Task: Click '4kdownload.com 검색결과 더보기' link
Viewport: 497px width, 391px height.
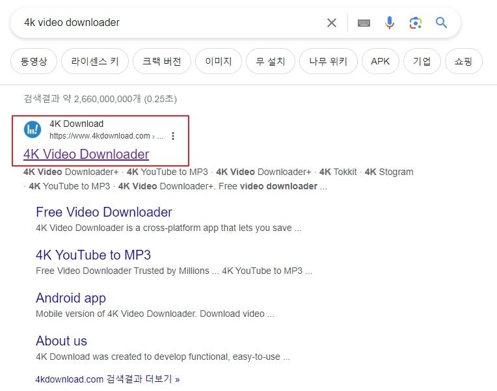Action: pyautogui.click(x=107, y=379)
